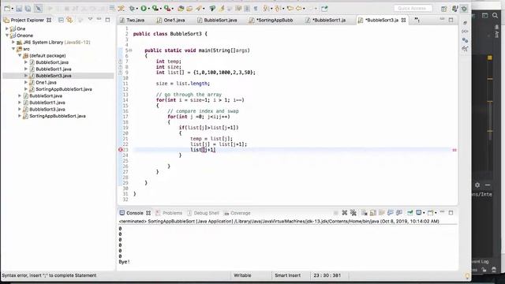The height and width of the screenshot is (284, 505).
Task: Click the error marker on line 23
Action: pyautogui.click(x=121, y=150)
